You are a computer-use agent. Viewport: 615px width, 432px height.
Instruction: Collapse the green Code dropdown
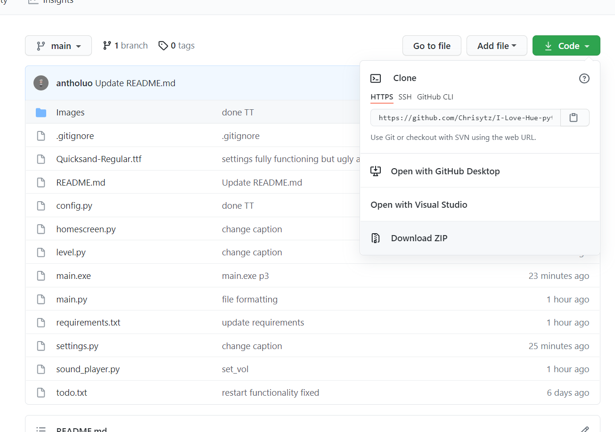[x=566, y=46]
